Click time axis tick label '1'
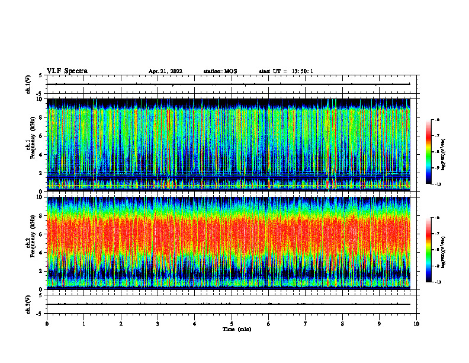The image size is (469, 363). (x=83, y=324)
